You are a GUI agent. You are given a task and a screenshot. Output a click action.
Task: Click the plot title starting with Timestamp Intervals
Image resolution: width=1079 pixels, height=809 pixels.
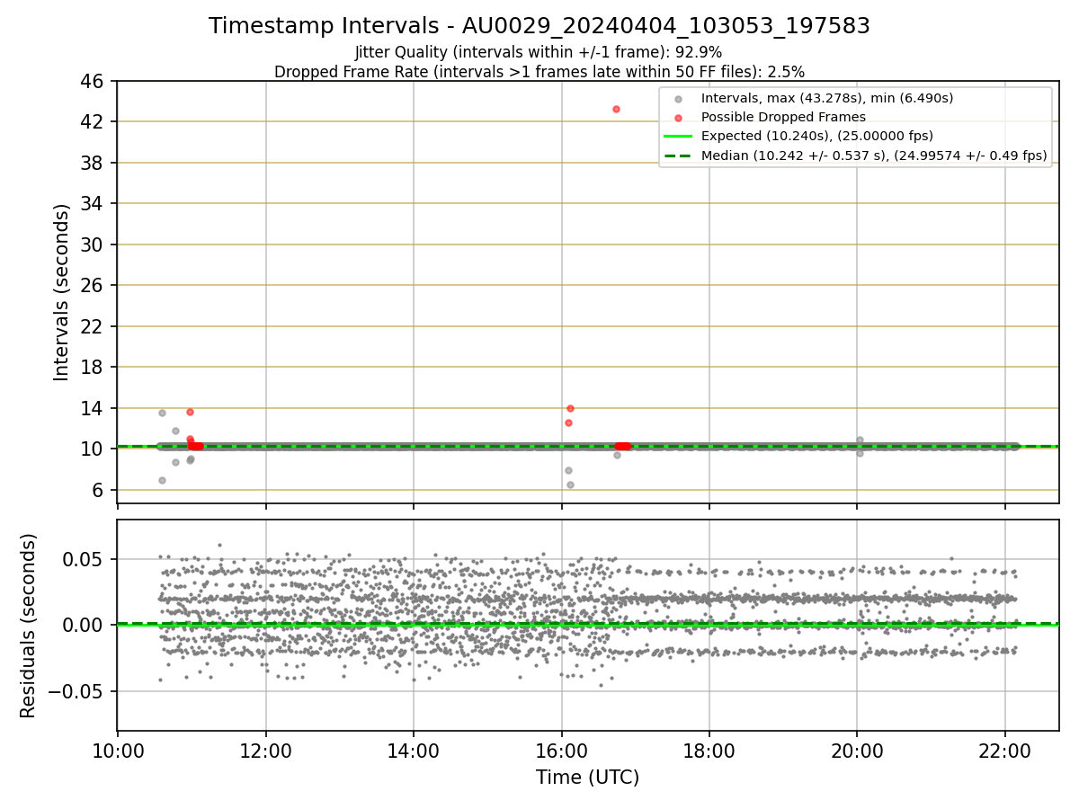pos(539,26)
